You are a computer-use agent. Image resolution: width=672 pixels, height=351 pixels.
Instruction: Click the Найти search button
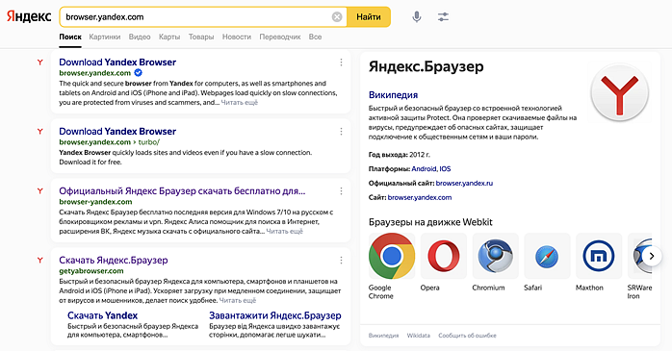369,17
